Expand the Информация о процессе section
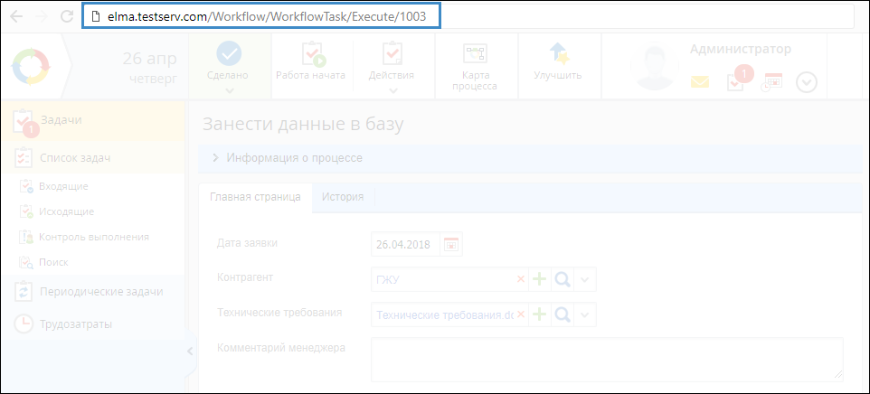The width and height of the screenshot is (870, 394). pyautogui.click(x=215, y=158)
